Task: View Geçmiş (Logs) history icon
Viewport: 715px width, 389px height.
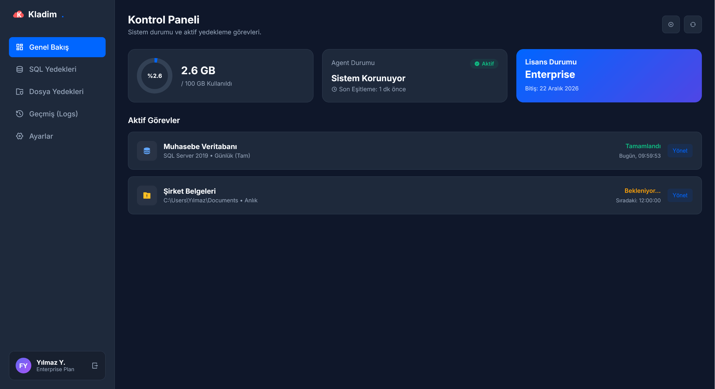Action: (19, 114)
